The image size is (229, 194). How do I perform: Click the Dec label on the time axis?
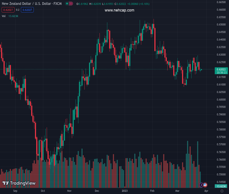[x=97, y=191]
